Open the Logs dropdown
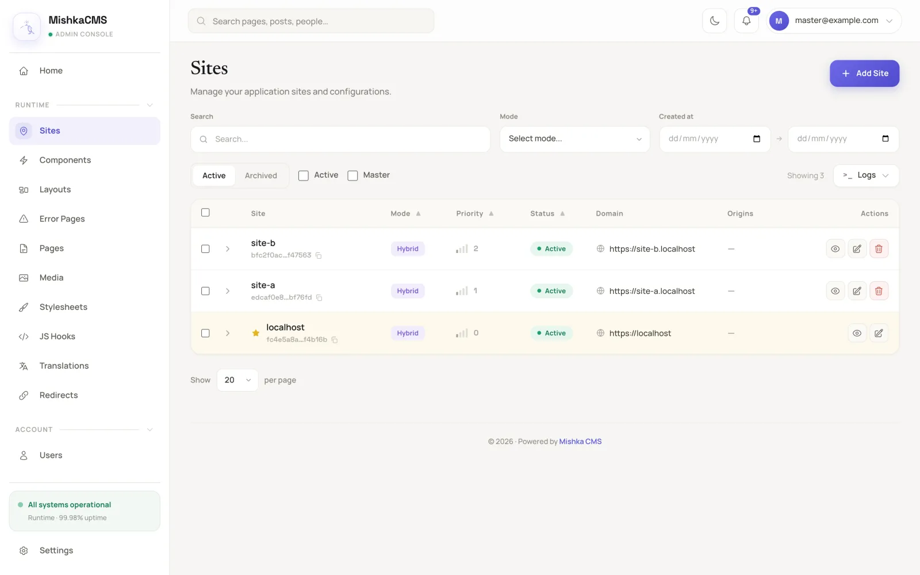This screenshot has height=575, width=920. (x=865, y=175)
